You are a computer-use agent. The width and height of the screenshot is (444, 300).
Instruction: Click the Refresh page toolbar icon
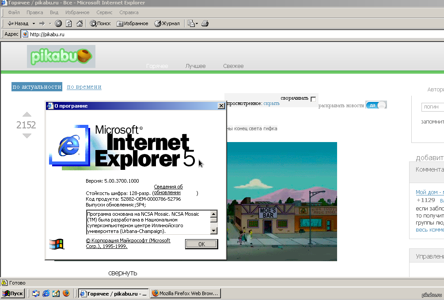[x=69, y=23]
